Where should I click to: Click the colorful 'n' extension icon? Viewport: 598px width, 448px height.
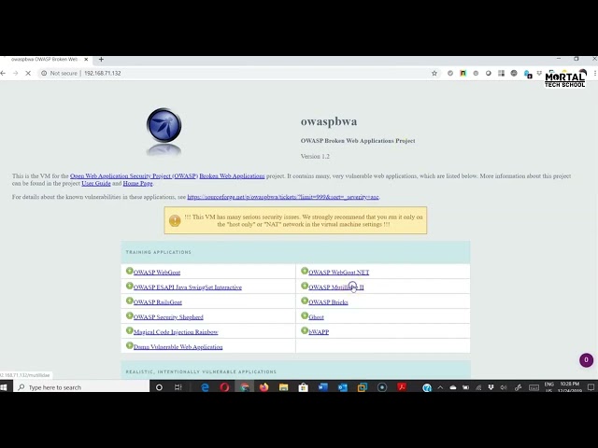coord(463,73)
